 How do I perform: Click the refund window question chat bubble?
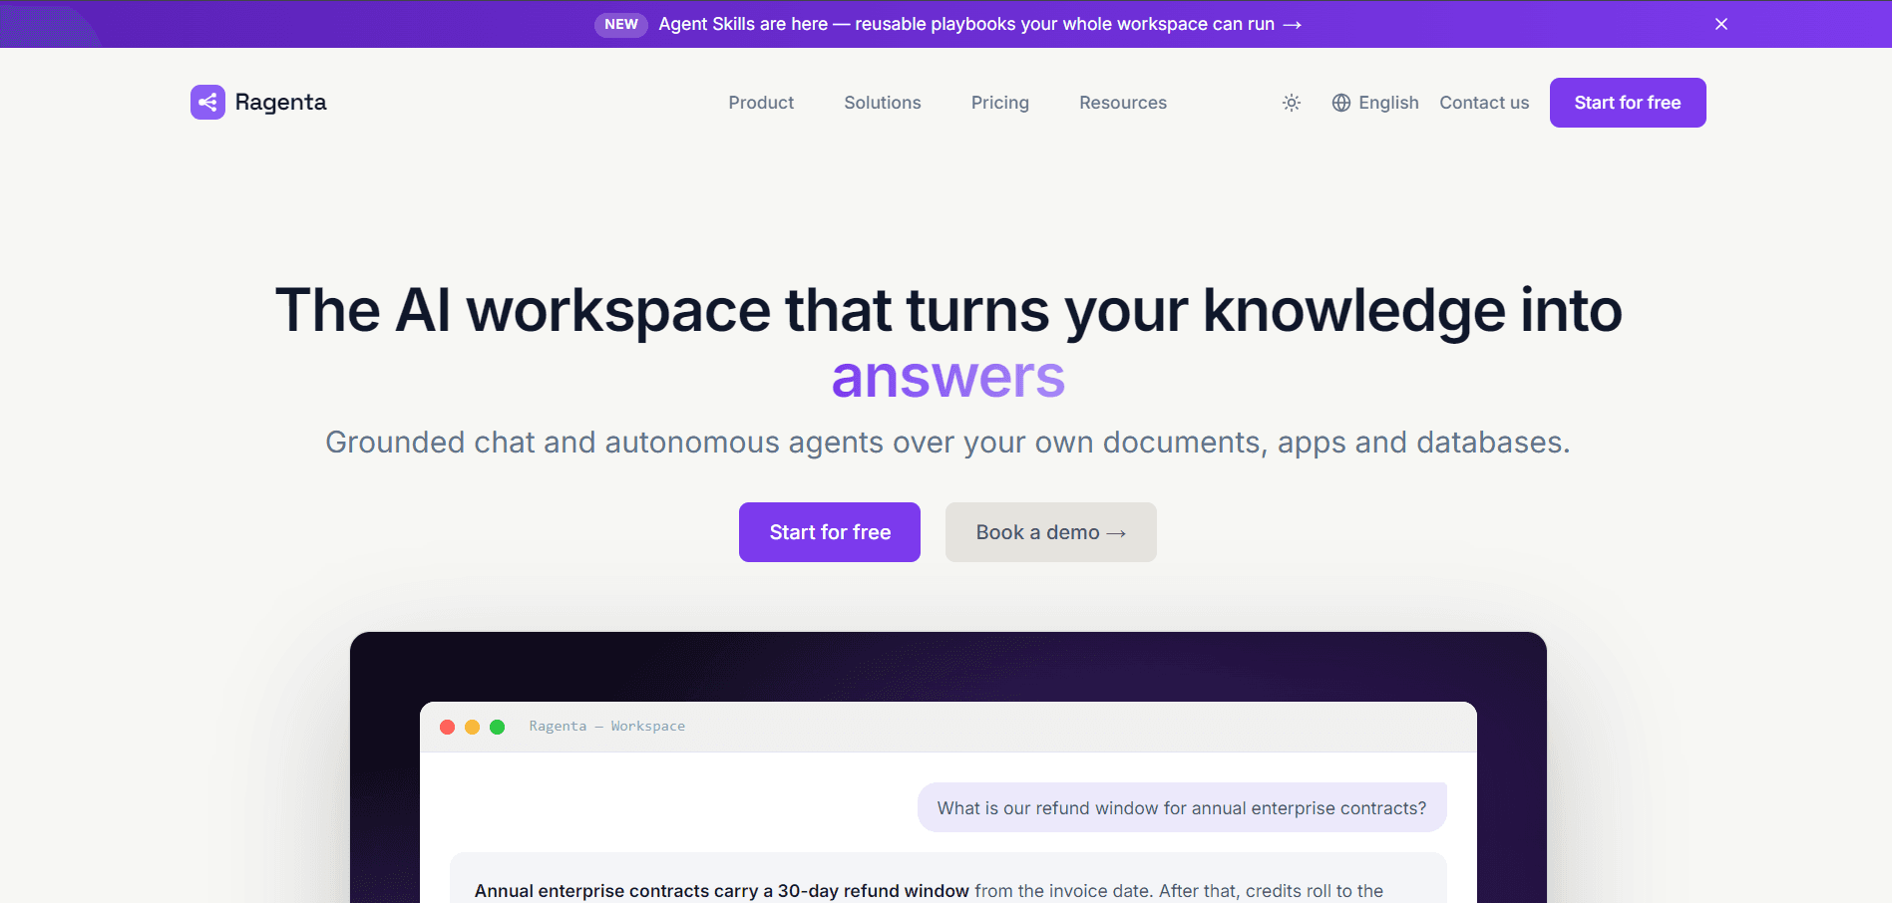(1182, 807)
